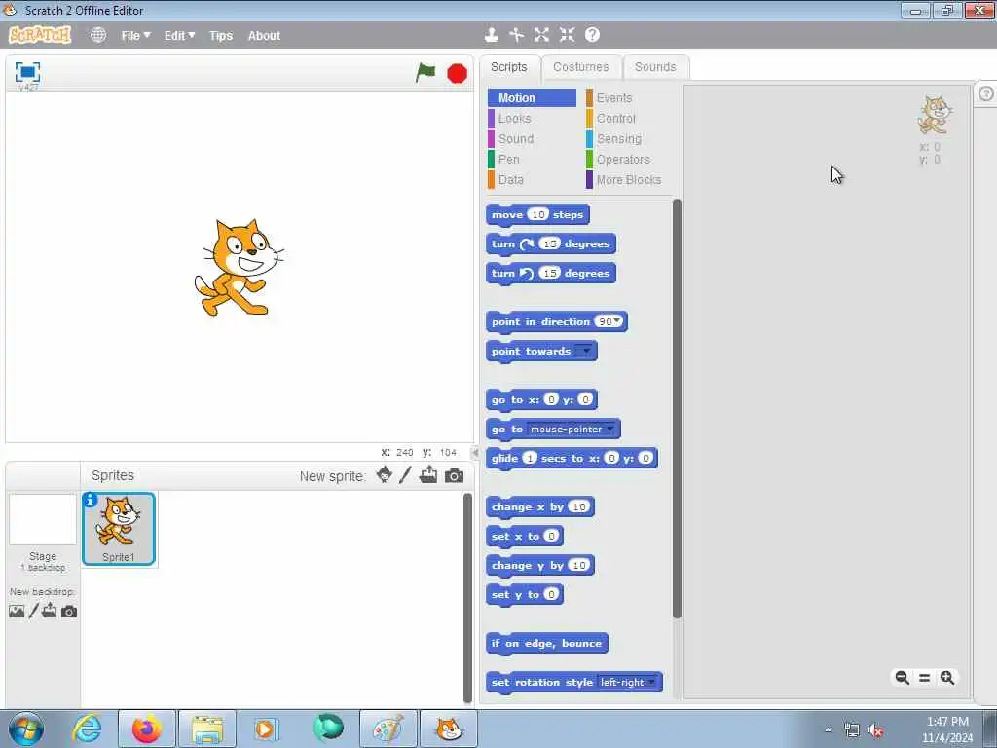Image resolution: width=997 pixels, height=748 pixels.
Task: Select the Delete scissors tool
Action: pyautogui.click(x=516, y=35)
